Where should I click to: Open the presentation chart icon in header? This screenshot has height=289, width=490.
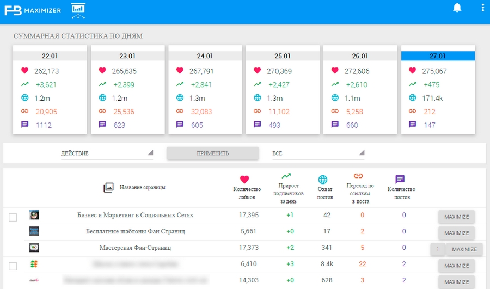[78, 11]
